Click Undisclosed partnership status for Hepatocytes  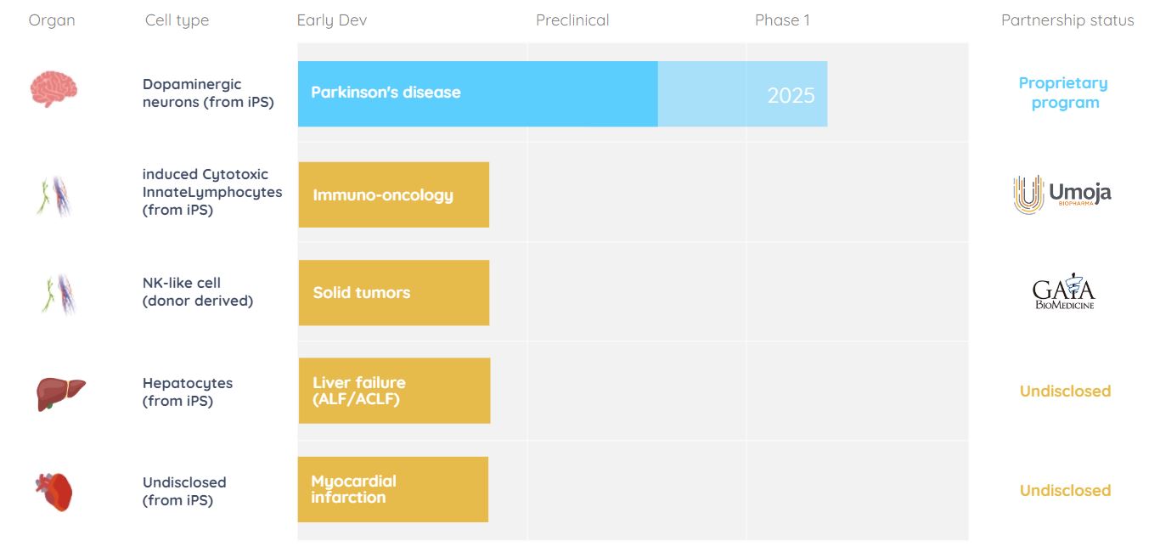(x=1065, y=391)
